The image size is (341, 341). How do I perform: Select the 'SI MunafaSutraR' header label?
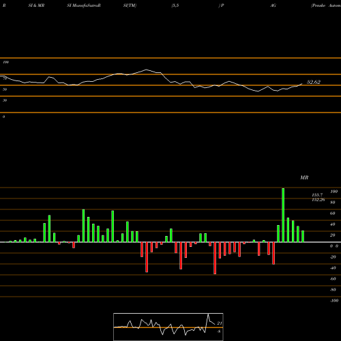click(84, 5)
